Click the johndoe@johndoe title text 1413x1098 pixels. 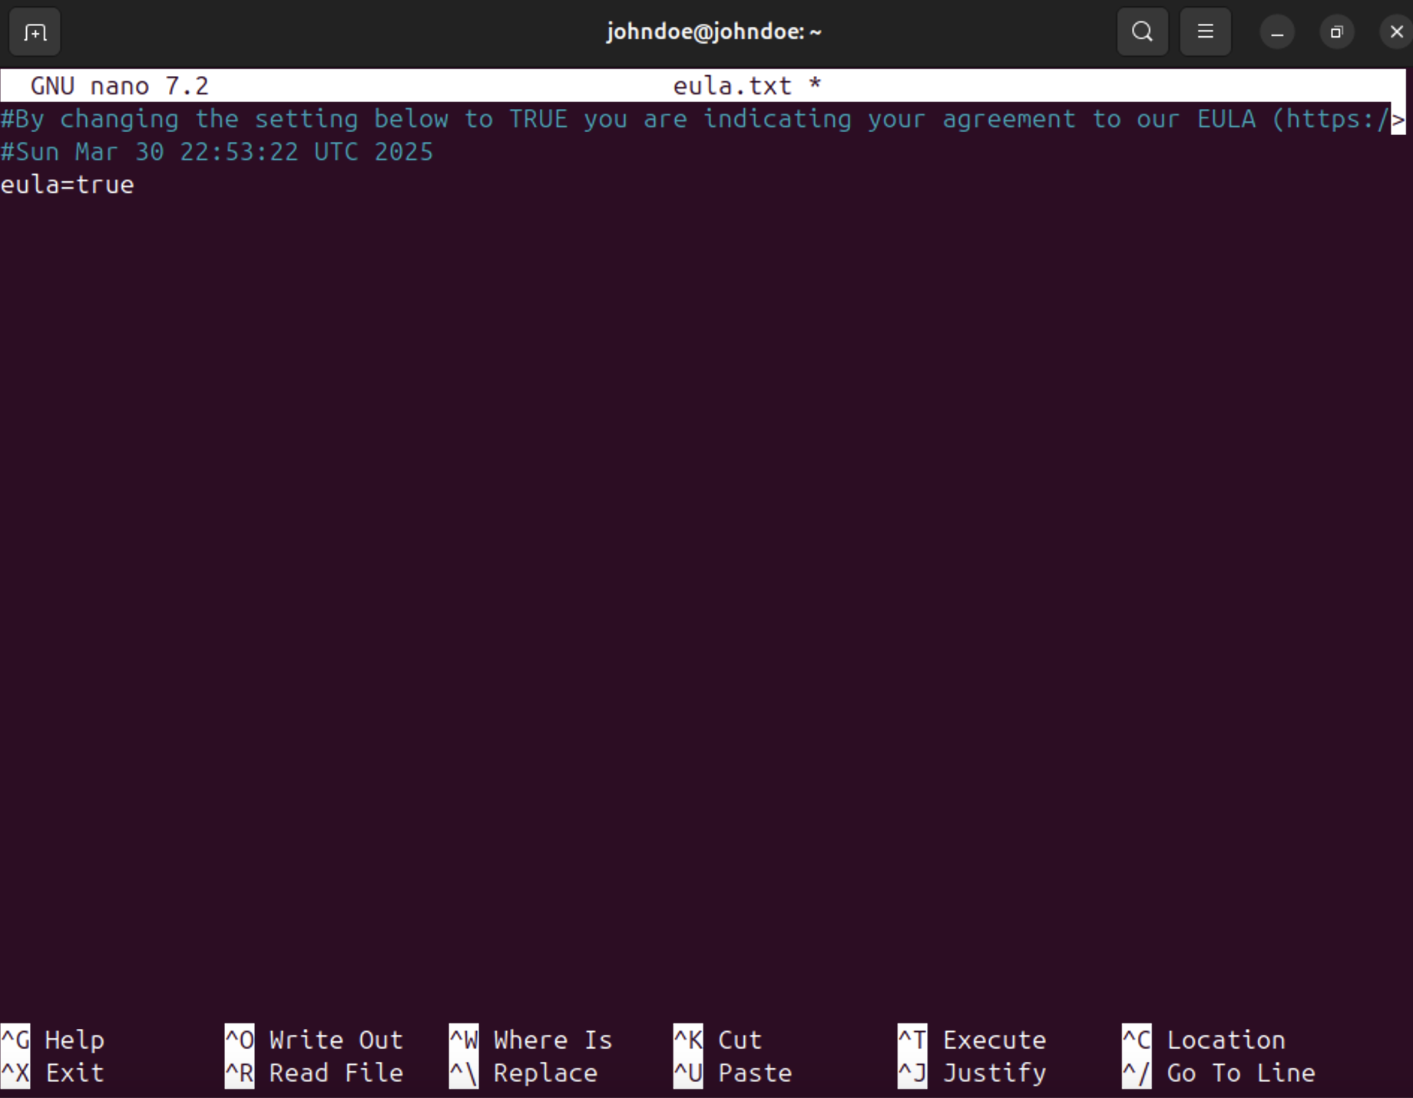[713, 32]
